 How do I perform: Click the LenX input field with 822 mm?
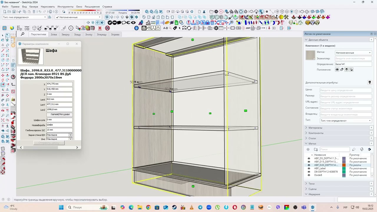pyautogui.click(x=59, y=99)
